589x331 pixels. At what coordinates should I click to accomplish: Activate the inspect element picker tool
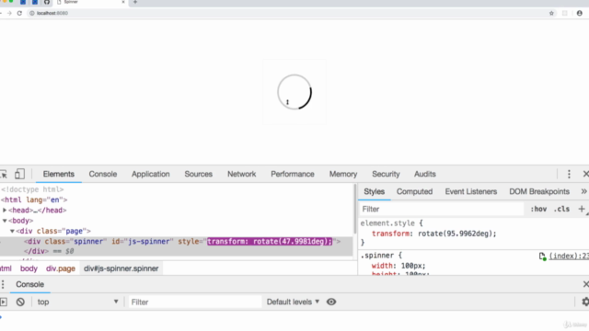click(x=4, y=174)
